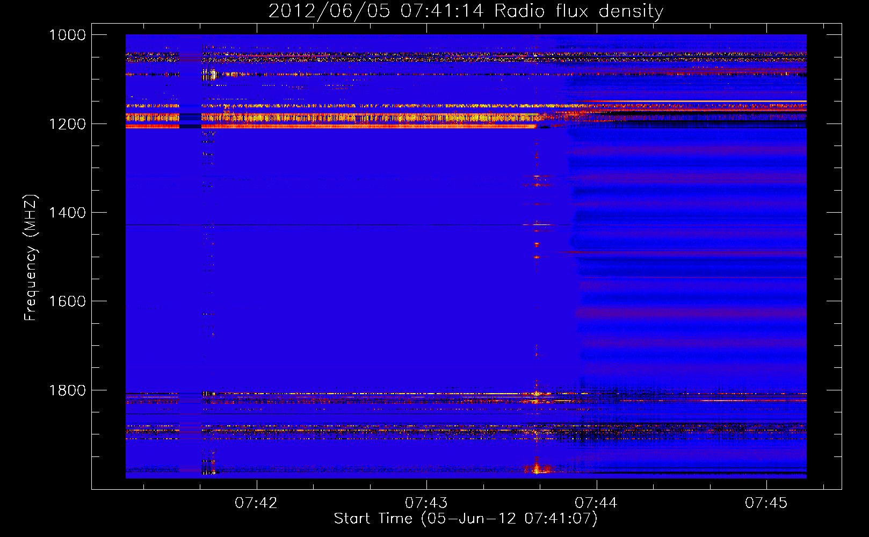The height and width of the screenshot is (537, 869).
Task: Click the 1400 frequency tick label
Action: click(x=67, y=213)
